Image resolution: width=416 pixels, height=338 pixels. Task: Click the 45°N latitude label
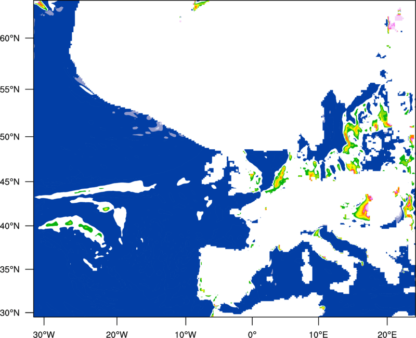point(10,181)
